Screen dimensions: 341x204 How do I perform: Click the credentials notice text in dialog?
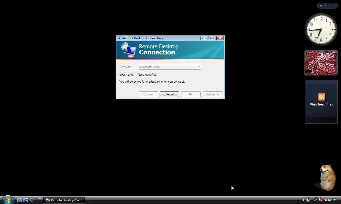point(152,82)
